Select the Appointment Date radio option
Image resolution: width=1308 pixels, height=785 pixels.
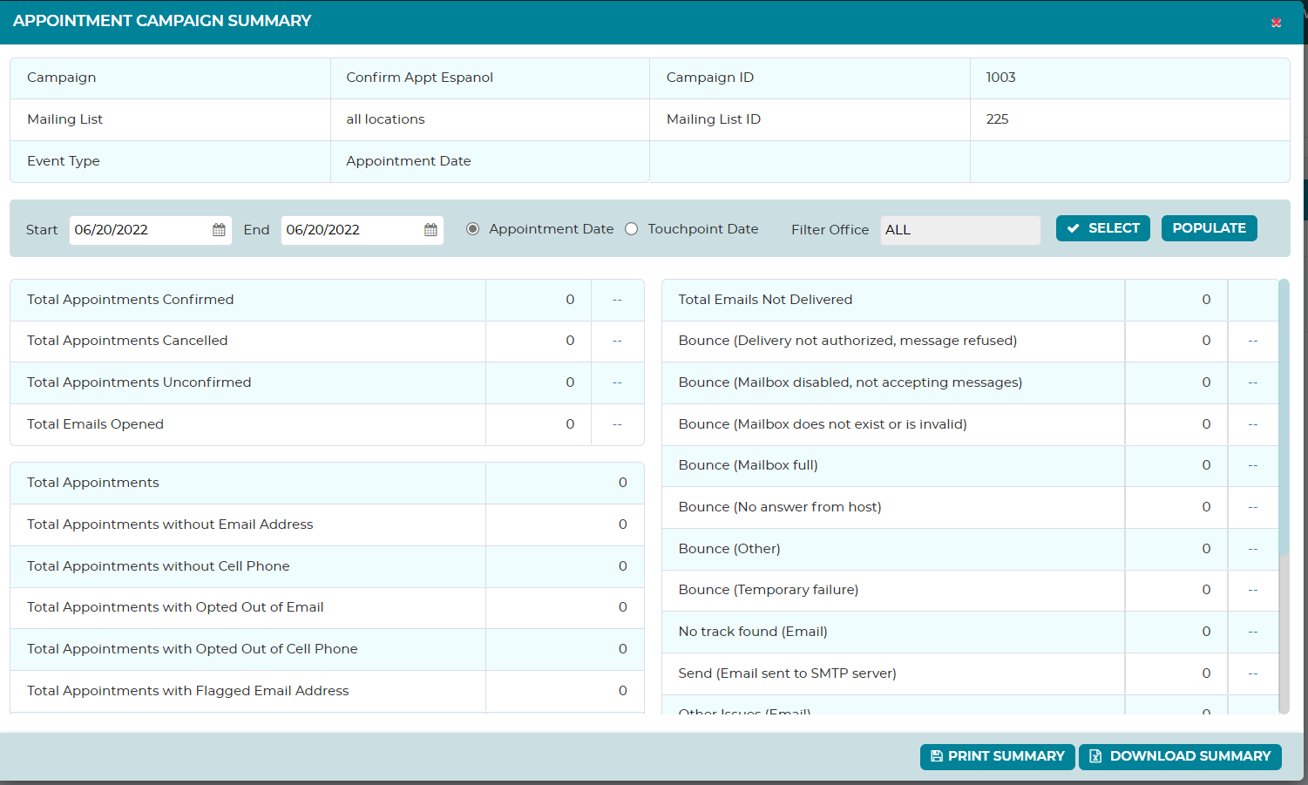472,229
